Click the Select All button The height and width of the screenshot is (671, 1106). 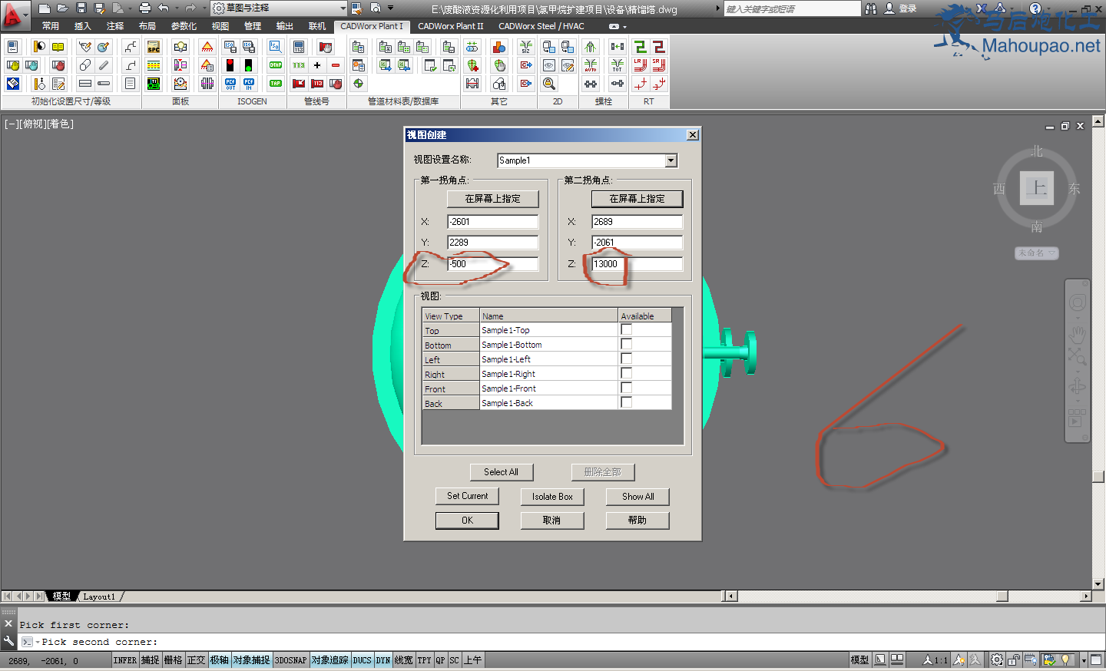pyautogui.click(x=501, y=472)
